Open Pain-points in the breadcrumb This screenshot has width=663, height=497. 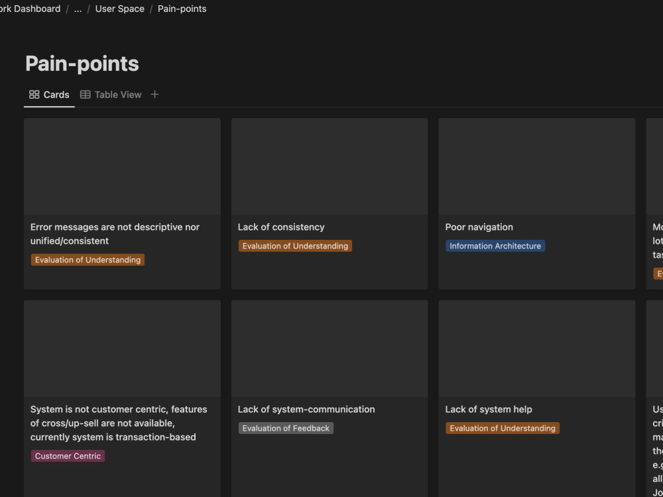click(182, 9)
